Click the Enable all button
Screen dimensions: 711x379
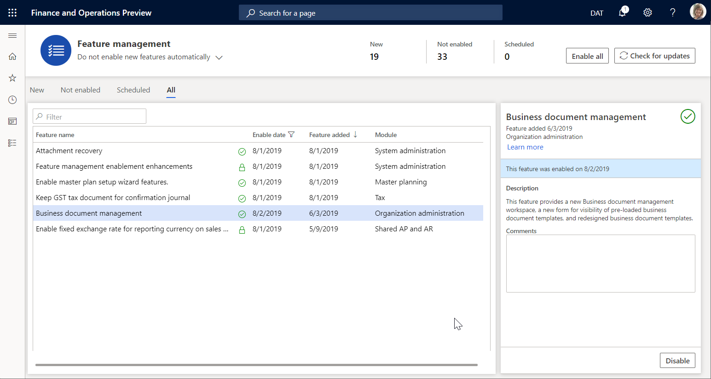[587, 56]
